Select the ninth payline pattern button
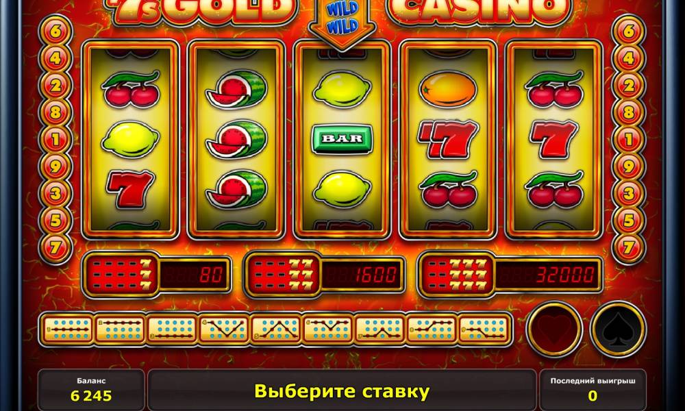This screenshot has width=685, height=411. pyautogui.click(x=484, y=329)
